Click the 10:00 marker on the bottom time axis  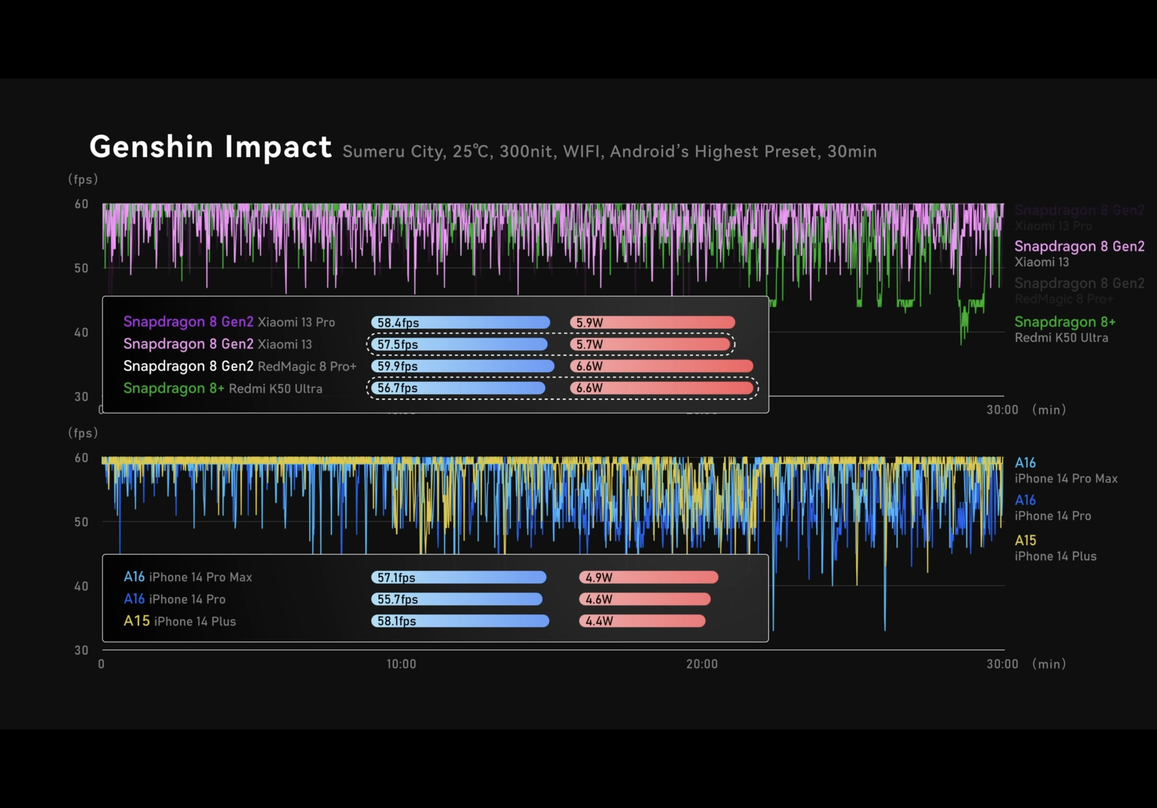pyautogui.click(x=401, y=664)
